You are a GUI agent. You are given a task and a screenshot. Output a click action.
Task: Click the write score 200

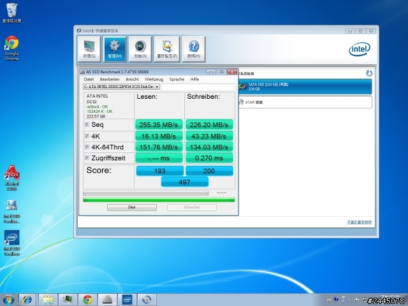click(209, 171)
